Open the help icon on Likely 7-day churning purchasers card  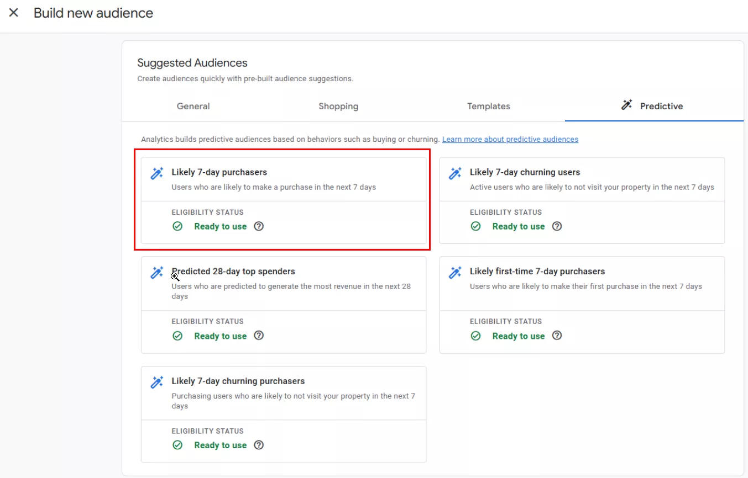[259, 445]
